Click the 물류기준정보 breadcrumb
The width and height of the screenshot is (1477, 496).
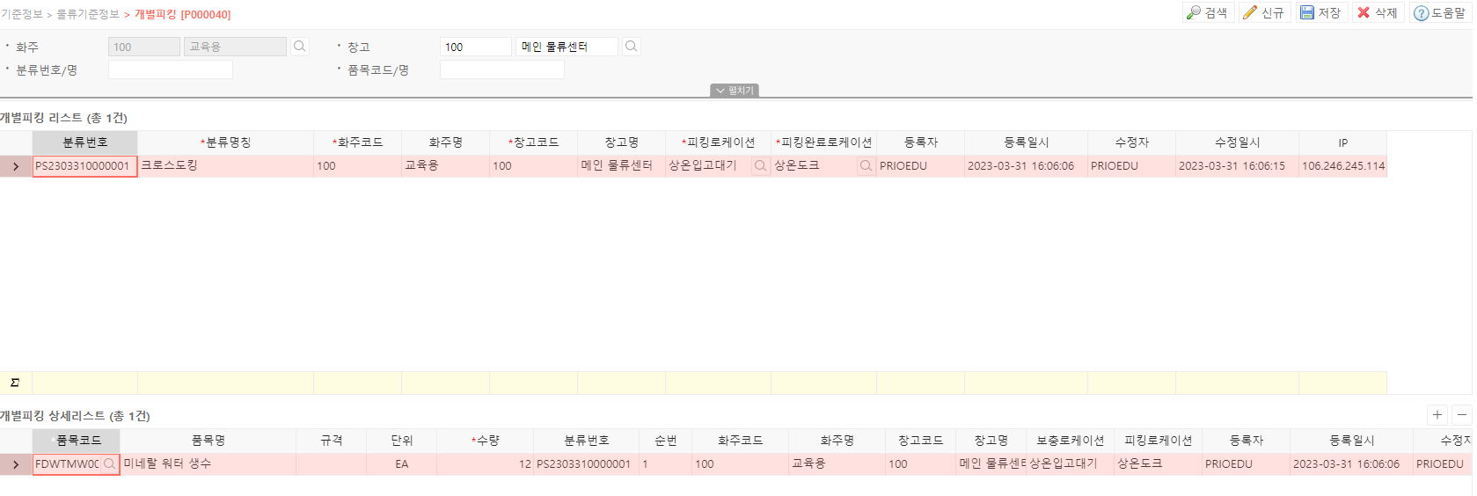pyautogui.click(x=88, y=15)
